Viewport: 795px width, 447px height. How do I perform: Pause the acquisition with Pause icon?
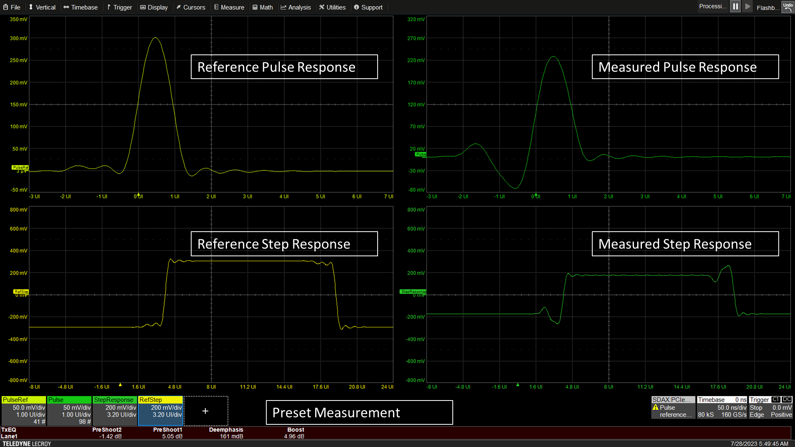point(735,7)
